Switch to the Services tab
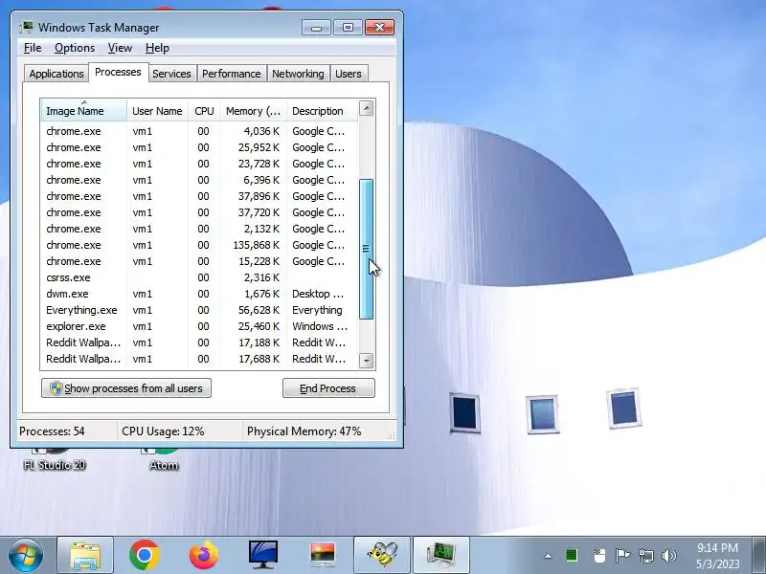Screen dimensions: 766x574 click(171, 74)
